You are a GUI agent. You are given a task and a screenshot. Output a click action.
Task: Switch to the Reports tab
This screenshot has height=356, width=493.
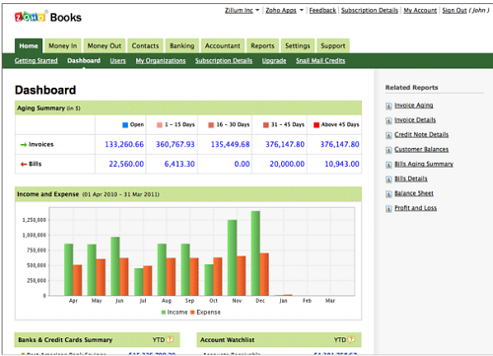(262, 45)
